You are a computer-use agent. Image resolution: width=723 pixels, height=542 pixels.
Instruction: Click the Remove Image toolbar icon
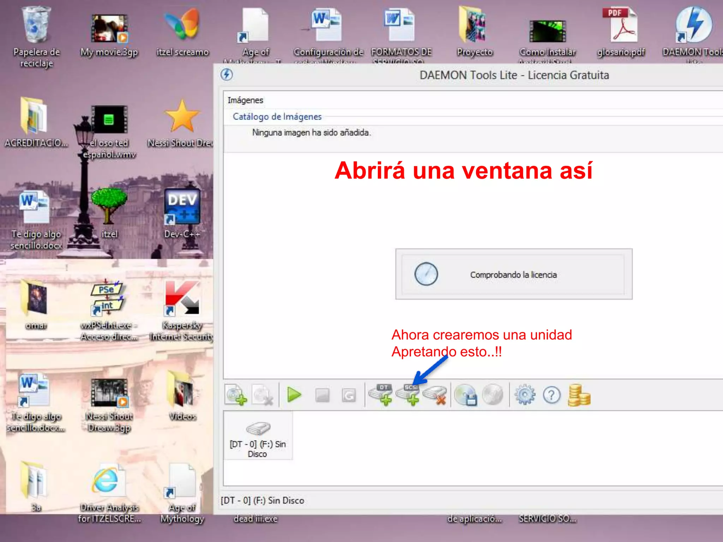click(263, 395)
